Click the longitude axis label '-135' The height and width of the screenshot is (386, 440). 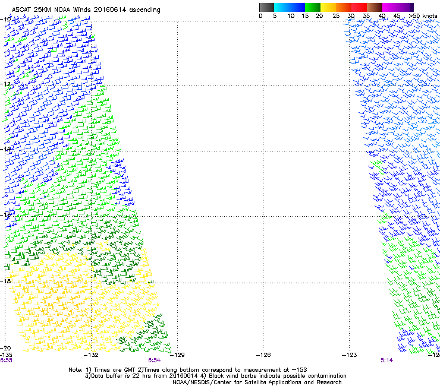click(6, 355)
